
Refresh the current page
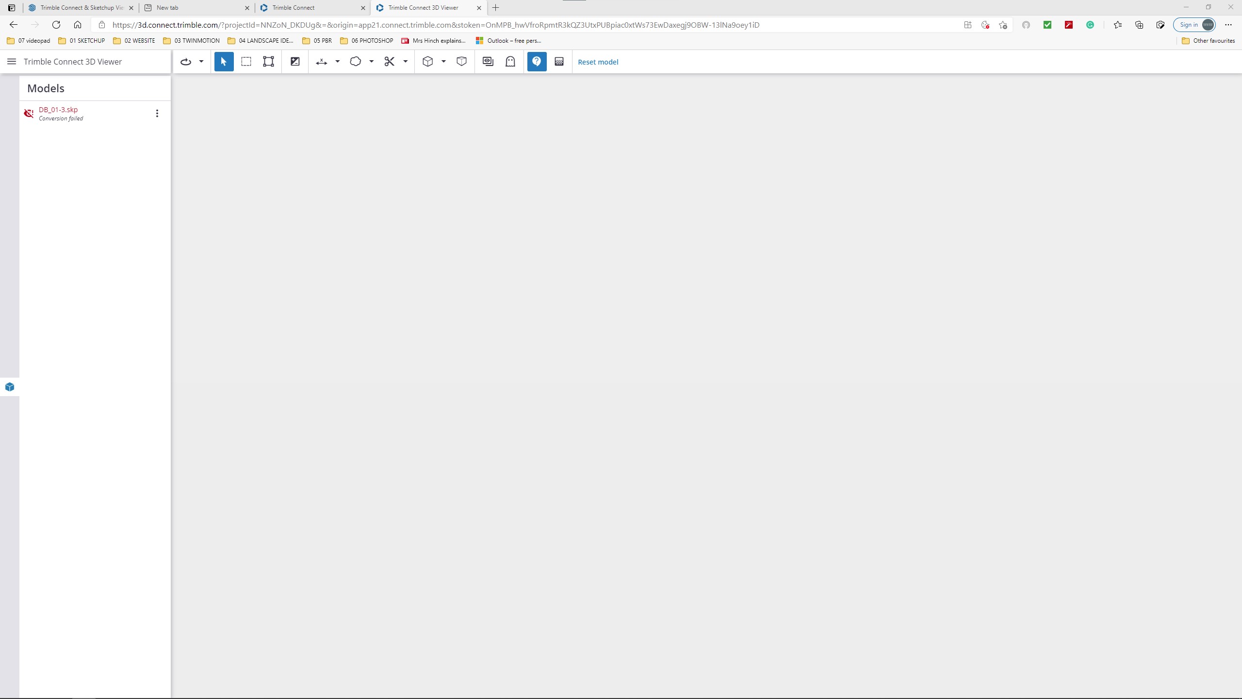[56, 25]
